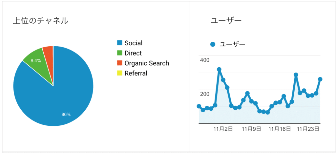This screenshot has width=336, height=153.
Task: Click the 上位のチャネル widget title
Action: (x=40, y=20)
